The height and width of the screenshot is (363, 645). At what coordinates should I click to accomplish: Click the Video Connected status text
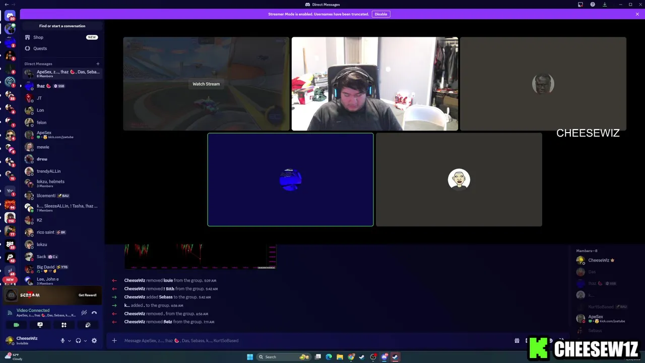point(33,311)
